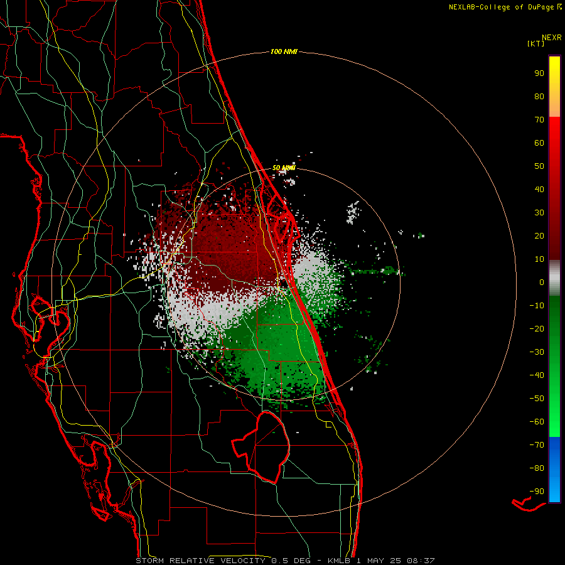Click the 90 value on the velocity scale
The image size is (565, 565).
coord(539,73)
